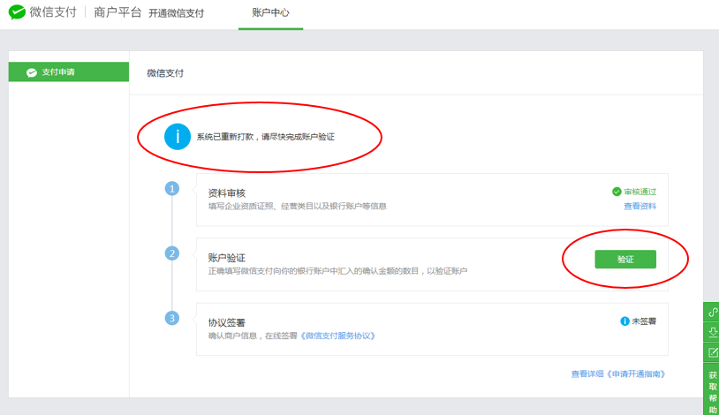Click the 系统已重新打款 notice message
This screenshot has height=415, width=719.
point(266,137)
